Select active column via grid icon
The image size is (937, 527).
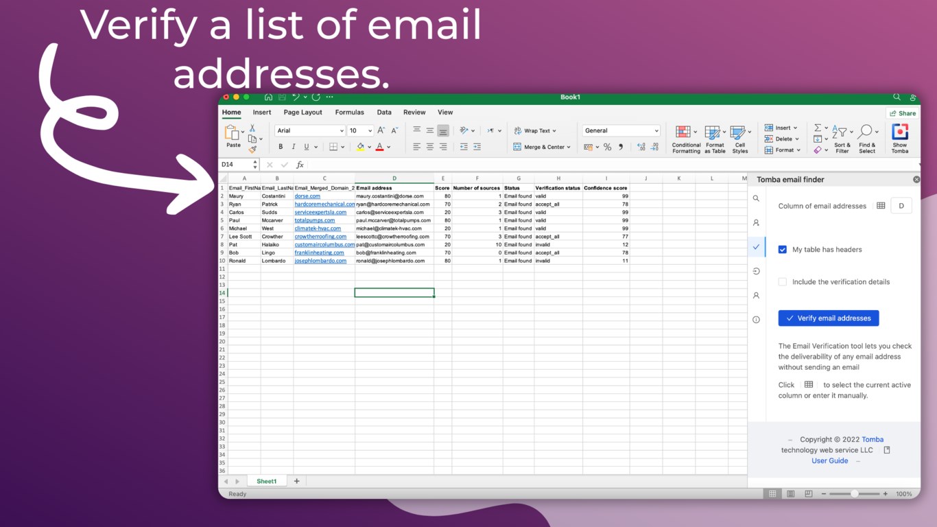[x=881, y=206]
